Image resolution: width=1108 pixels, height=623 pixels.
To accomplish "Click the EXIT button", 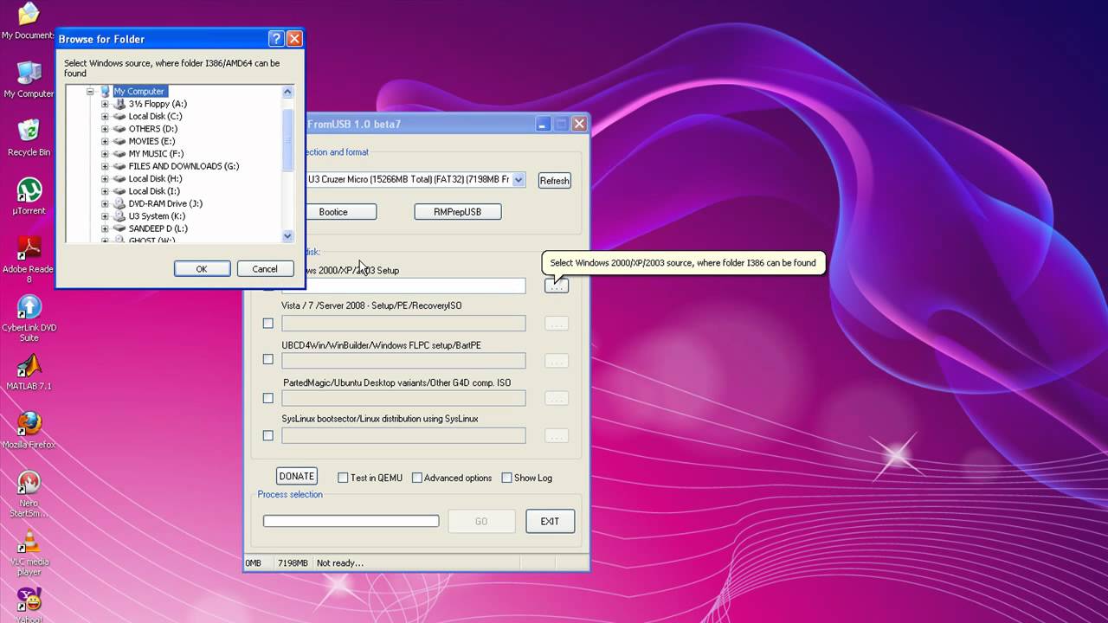I will (x=551, y=521).
